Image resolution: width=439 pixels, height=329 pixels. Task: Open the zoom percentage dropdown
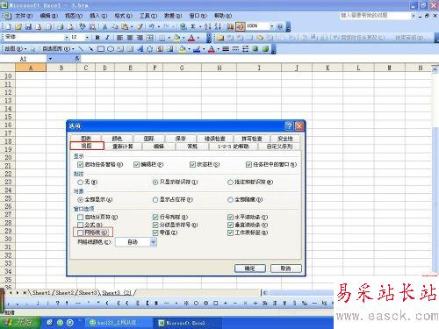point(271,26)
